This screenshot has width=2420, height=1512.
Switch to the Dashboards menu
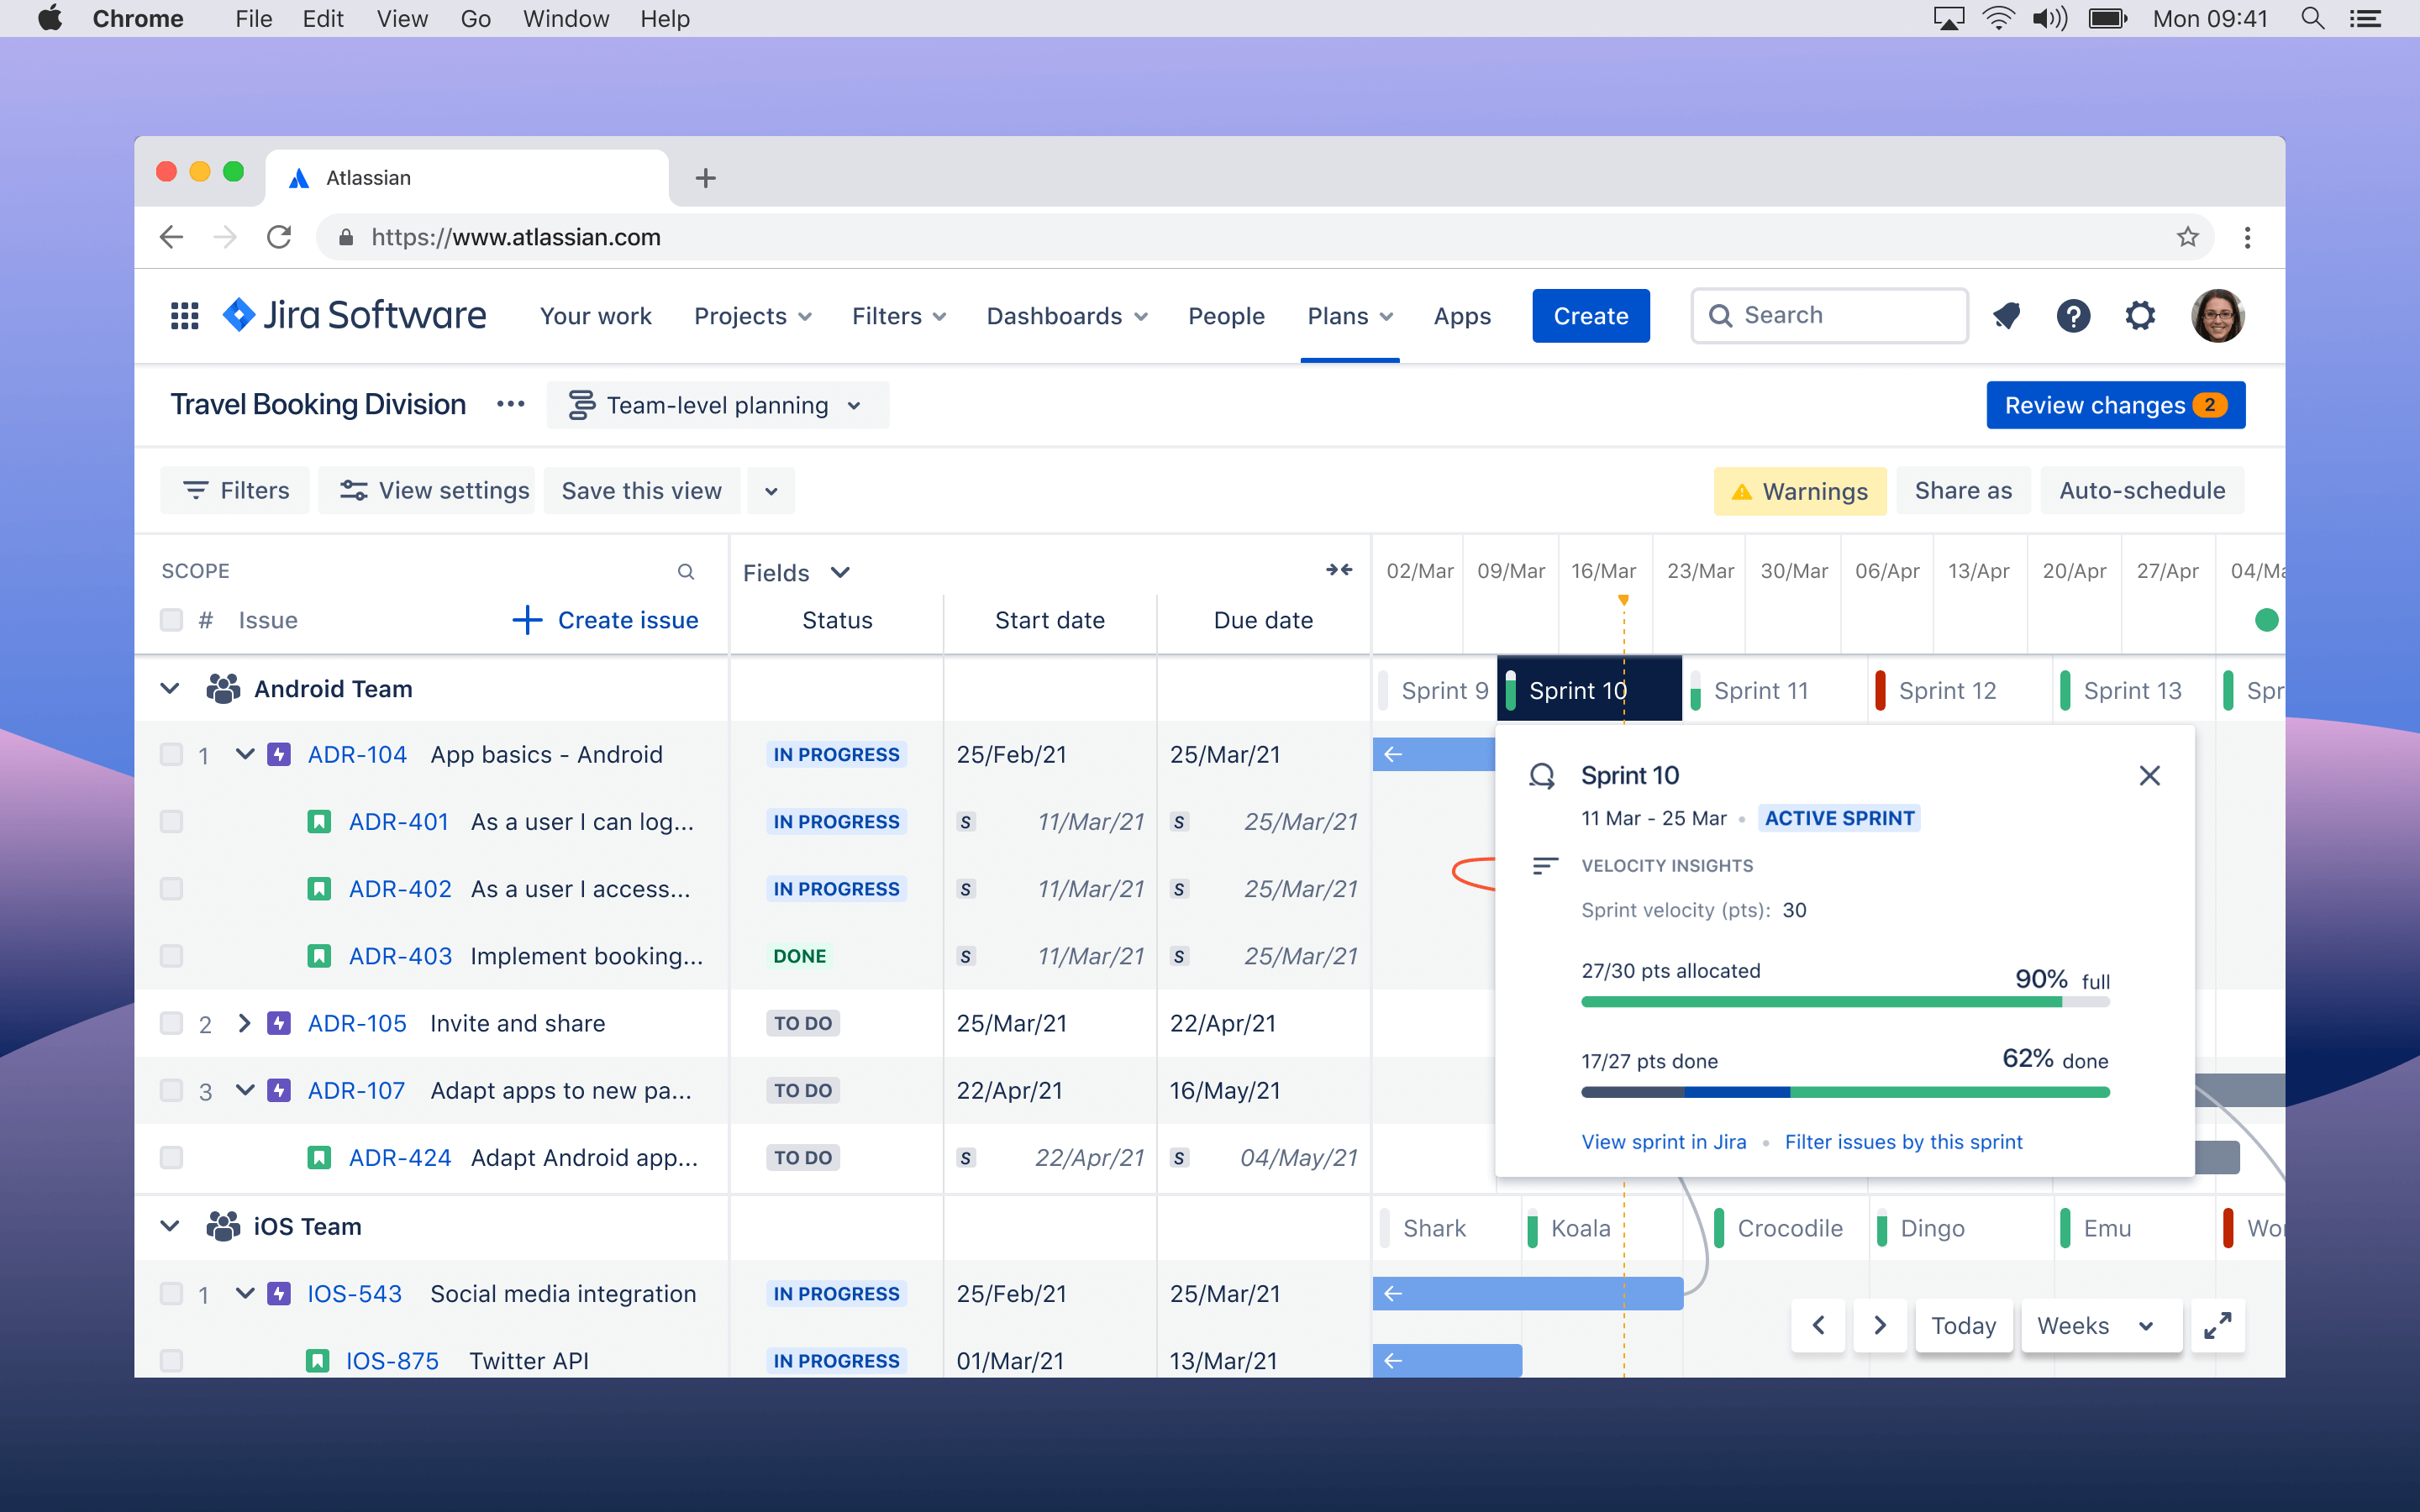1057,316
